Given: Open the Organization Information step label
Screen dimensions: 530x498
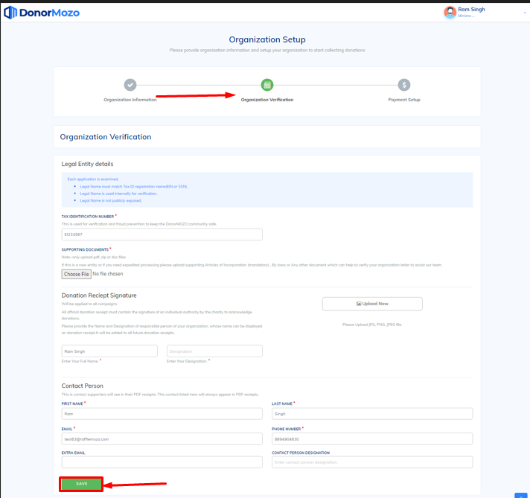Looking at the screenshot, I should 130,100.
